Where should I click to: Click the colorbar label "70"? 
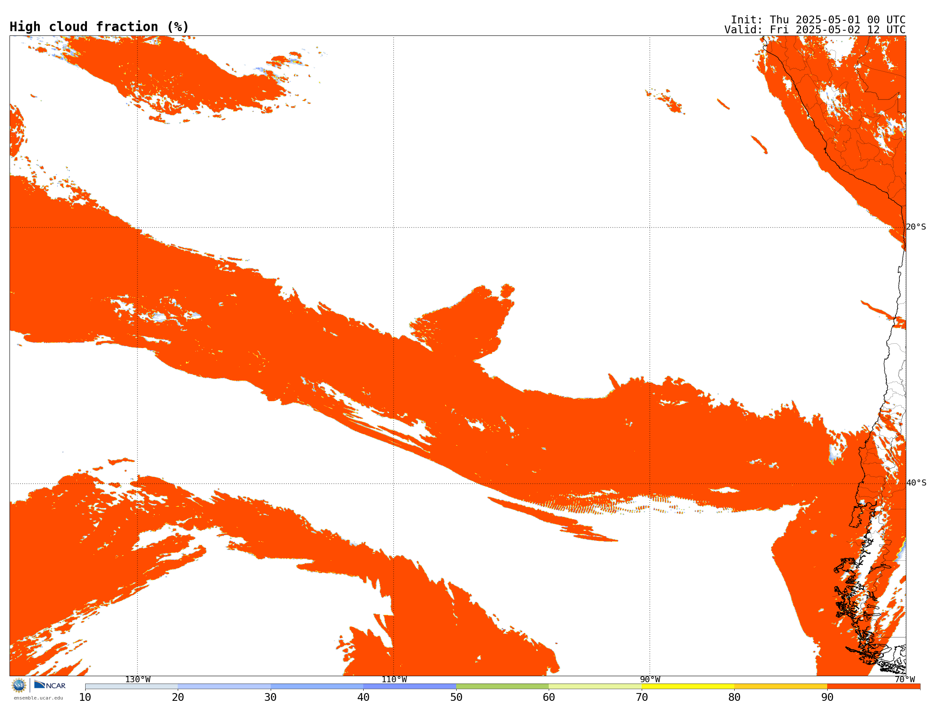pos(642,697)
